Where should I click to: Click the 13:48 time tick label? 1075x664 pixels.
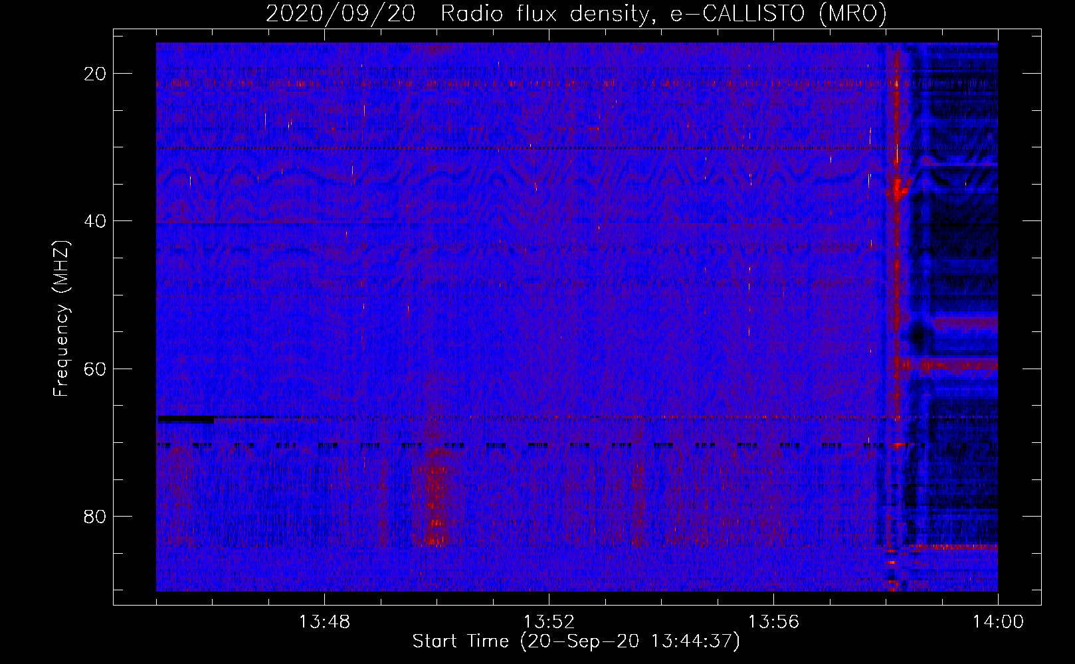point(324,622)
